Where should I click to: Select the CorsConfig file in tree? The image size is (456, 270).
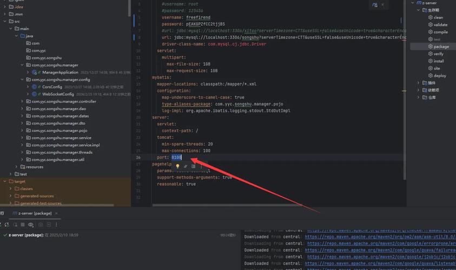click(x=52, y=86)
